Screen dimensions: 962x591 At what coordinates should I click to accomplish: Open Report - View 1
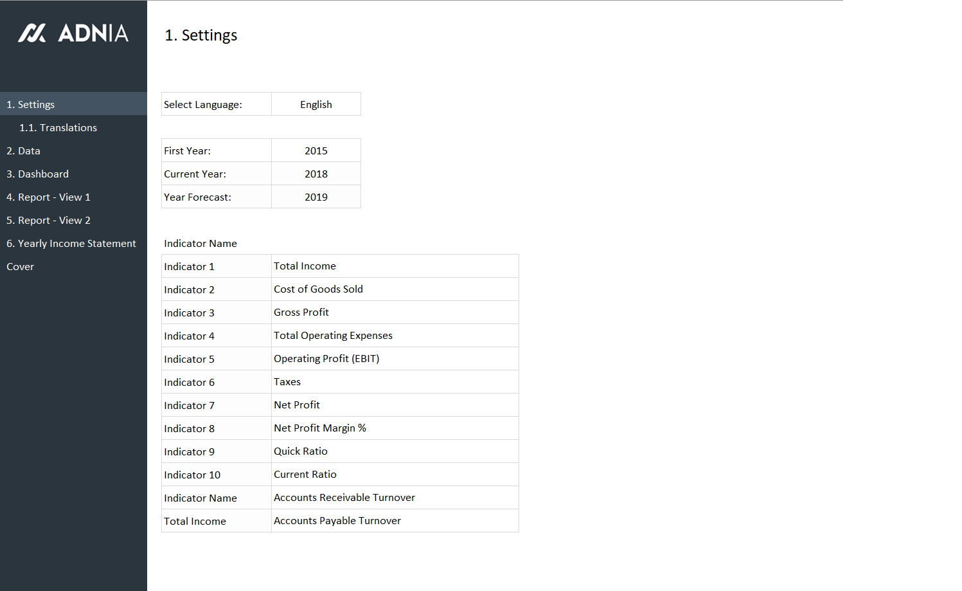[48, 197]
